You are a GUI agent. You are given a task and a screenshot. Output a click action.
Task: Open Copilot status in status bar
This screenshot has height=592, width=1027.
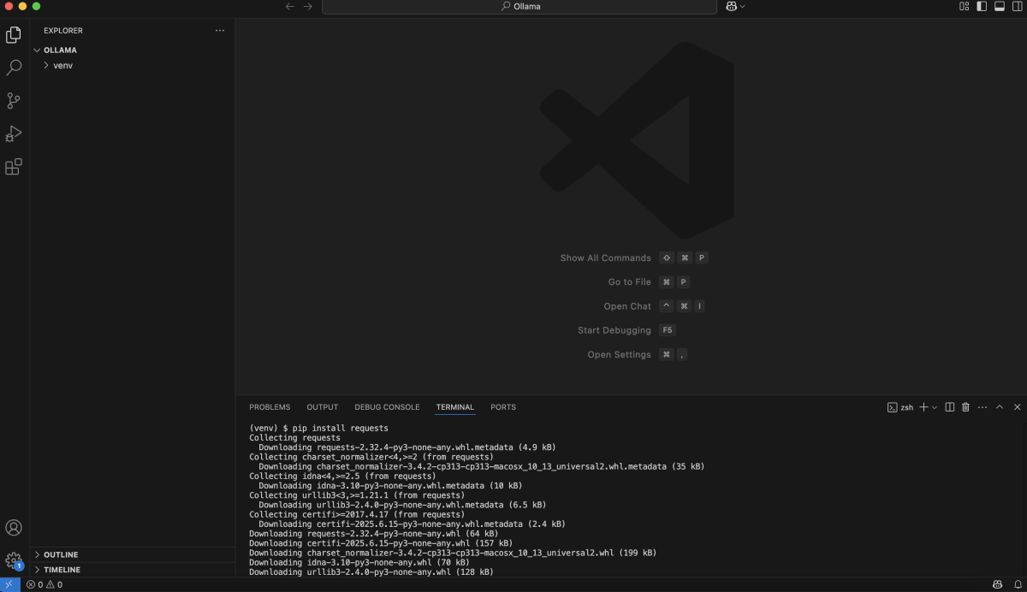pos(998,585)
